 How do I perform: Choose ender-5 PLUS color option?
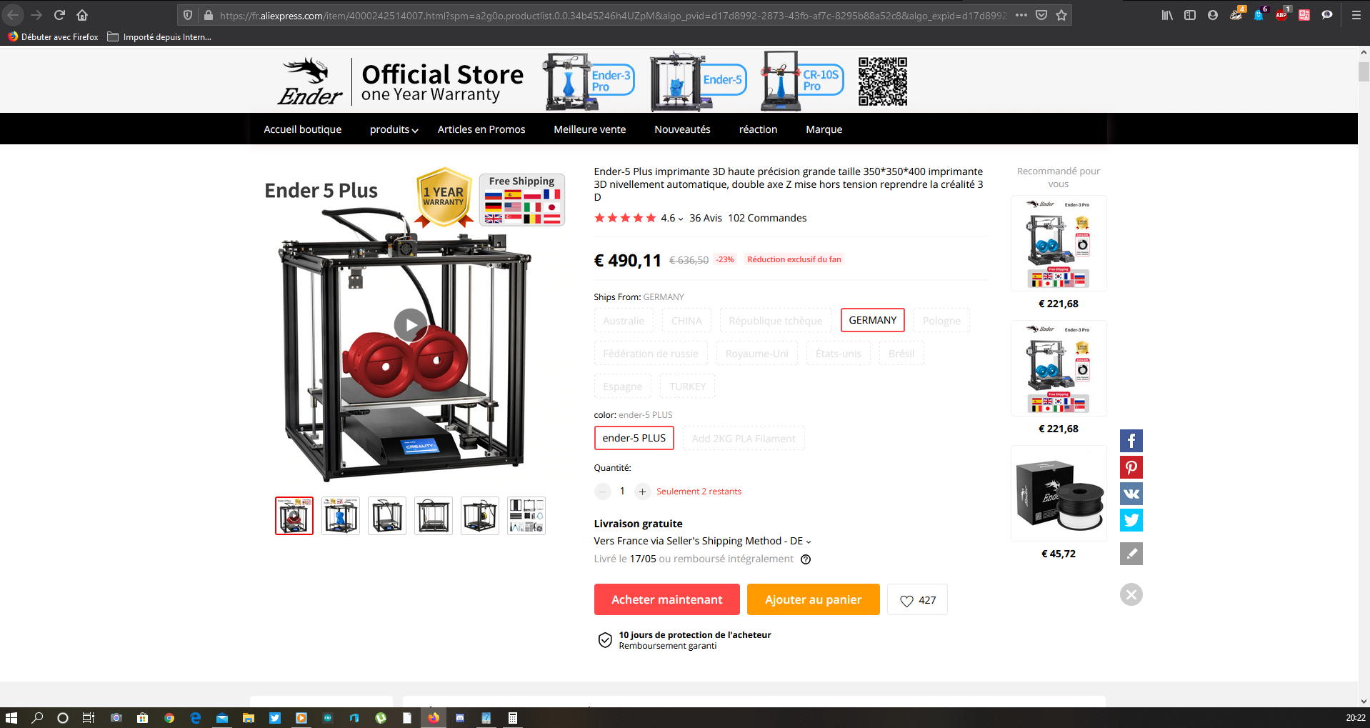pyautogui.click(x=634, y=438)
